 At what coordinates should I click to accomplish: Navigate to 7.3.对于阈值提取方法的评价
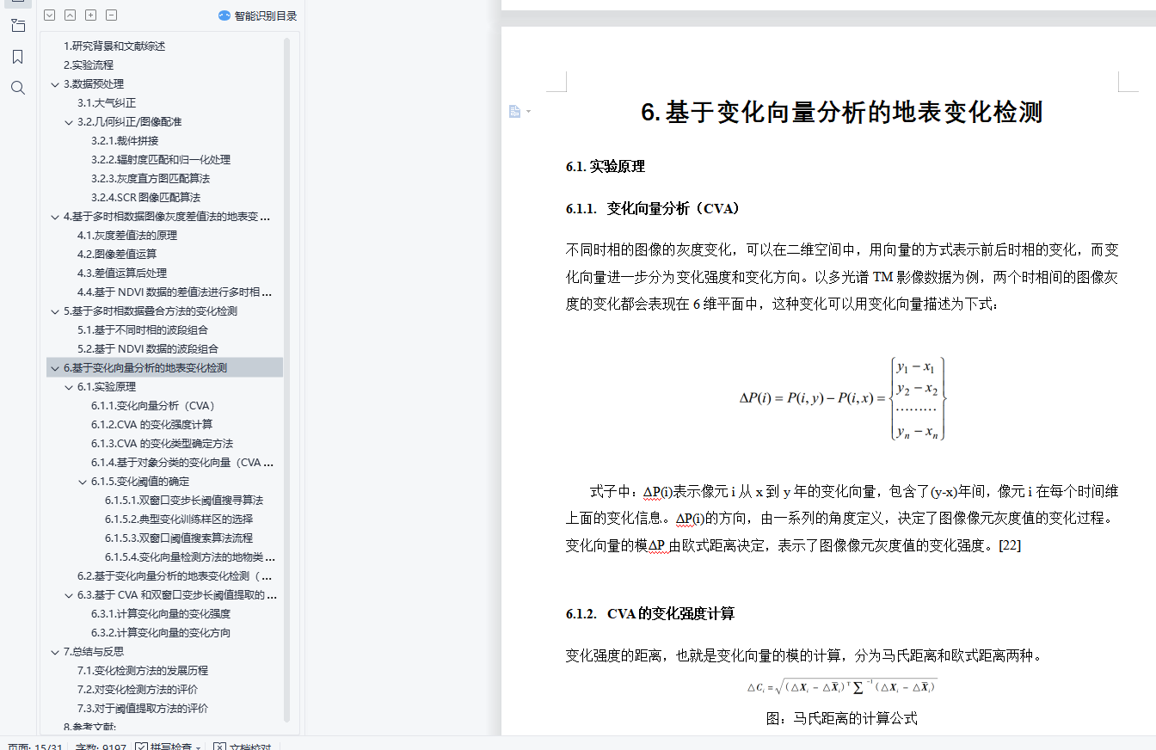tap(143, 709)
